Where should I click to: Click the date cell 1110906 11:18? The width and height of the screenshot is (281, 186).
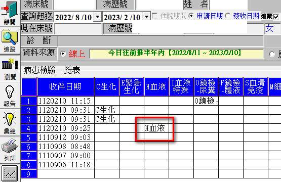click(66, 165)
